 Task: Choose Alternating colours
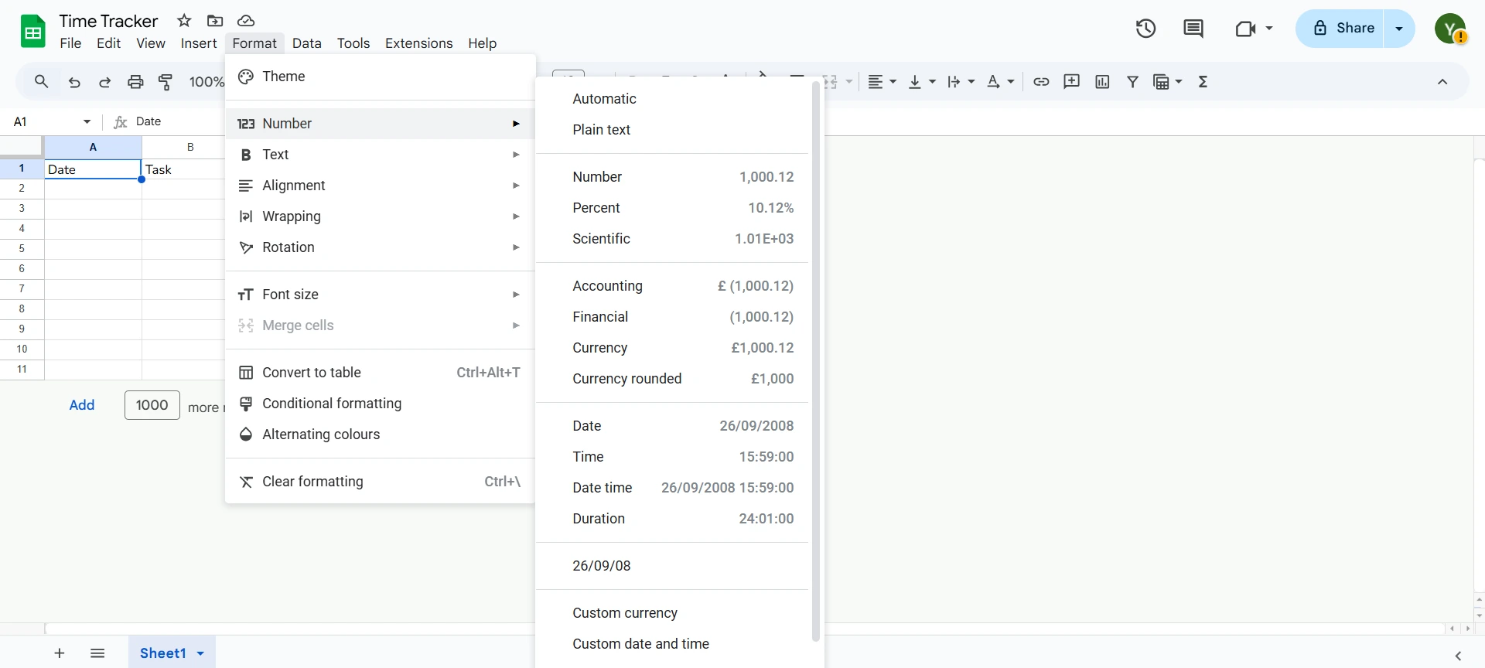tap(379, 435)
